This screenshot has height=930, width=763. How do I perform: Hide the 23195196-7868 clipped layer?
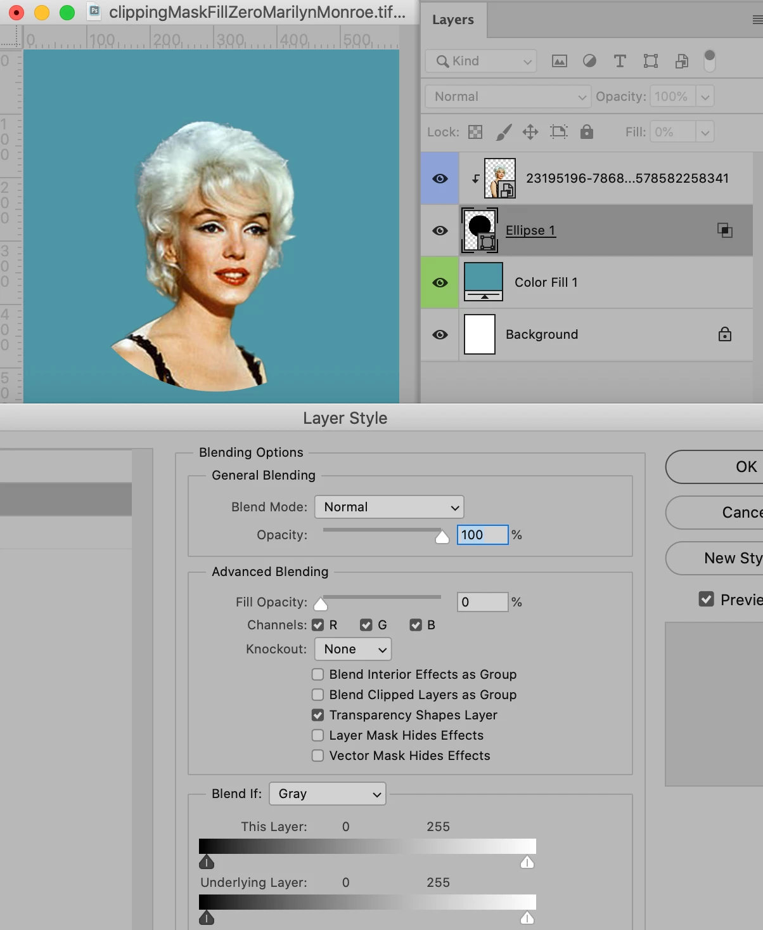440,178
